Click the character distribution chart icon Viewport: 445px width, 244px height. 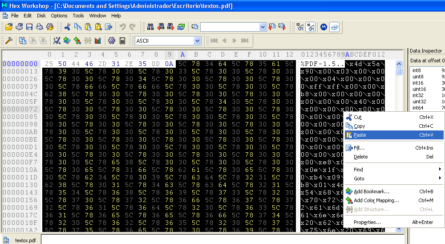[x=98, y=41]
